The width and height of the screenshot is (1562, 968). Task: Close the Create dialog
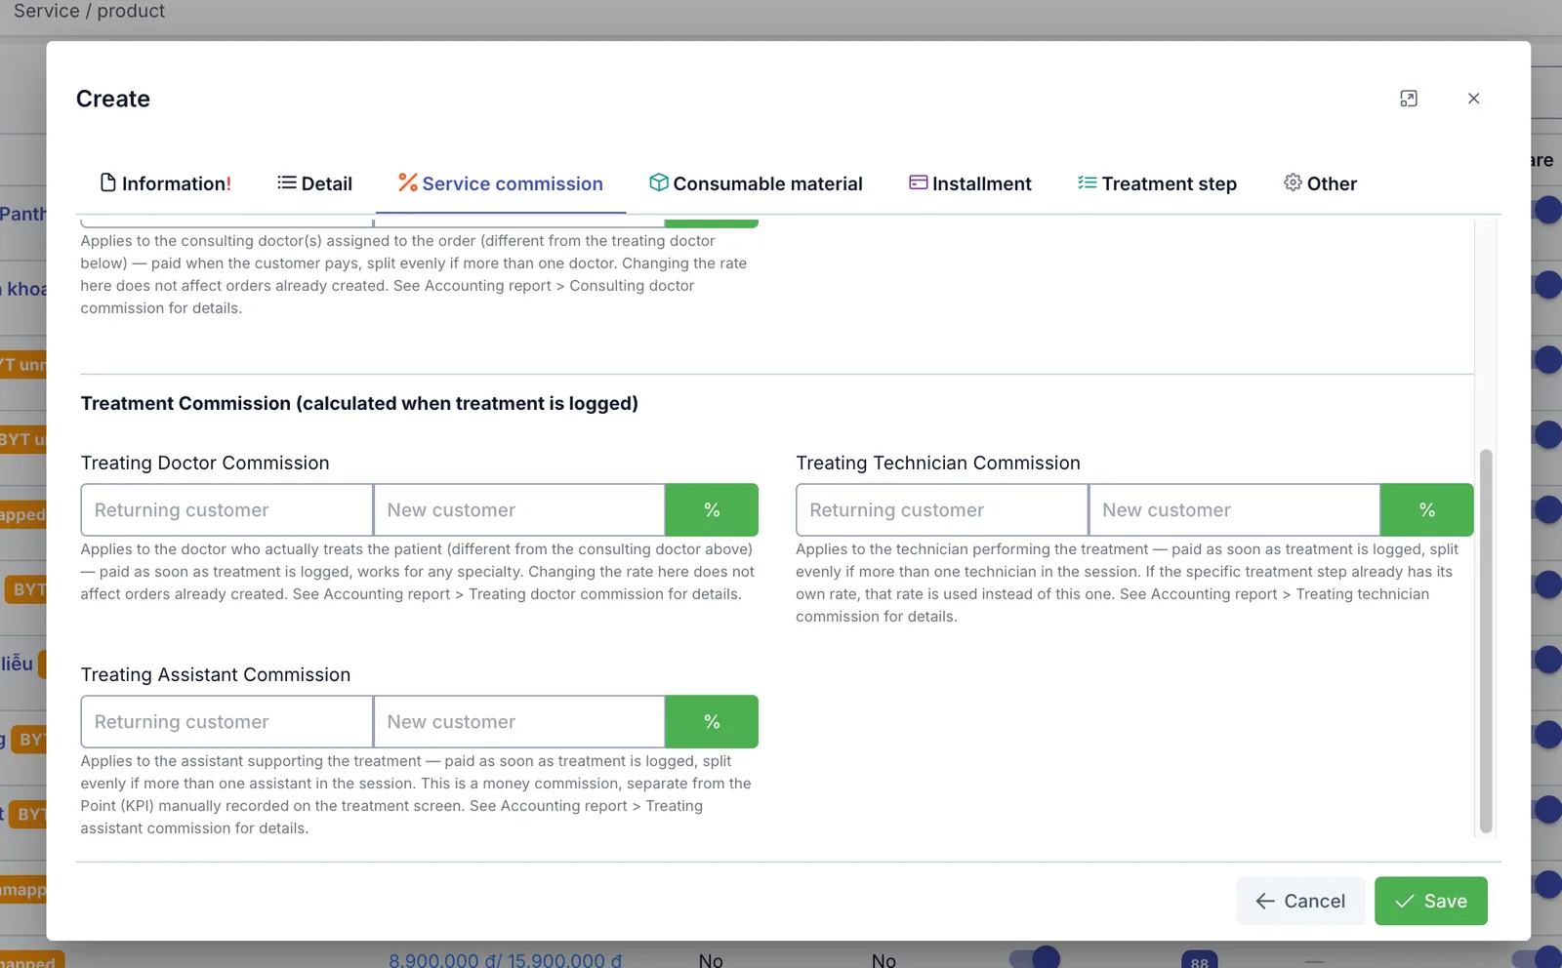(x=1474, y=99)
